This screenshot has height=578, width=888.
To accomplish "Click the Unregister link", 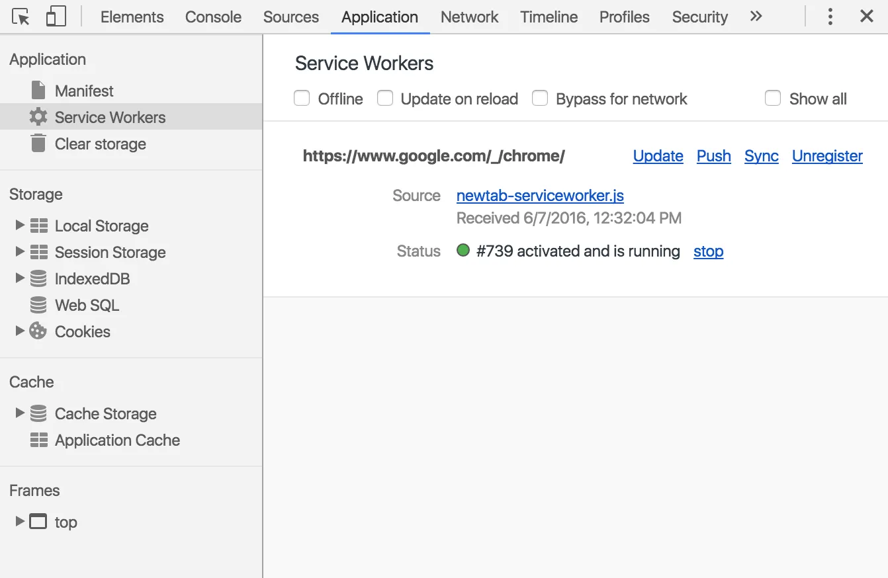I will pyautogui.click(x=827, y=156).
